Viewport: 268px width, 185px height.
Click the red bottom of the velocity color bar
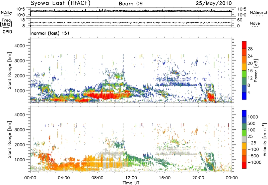click(x=244, y=165)
